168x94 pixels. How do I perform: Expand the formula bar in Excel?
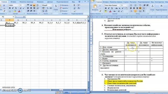click(x=88, y=17)
